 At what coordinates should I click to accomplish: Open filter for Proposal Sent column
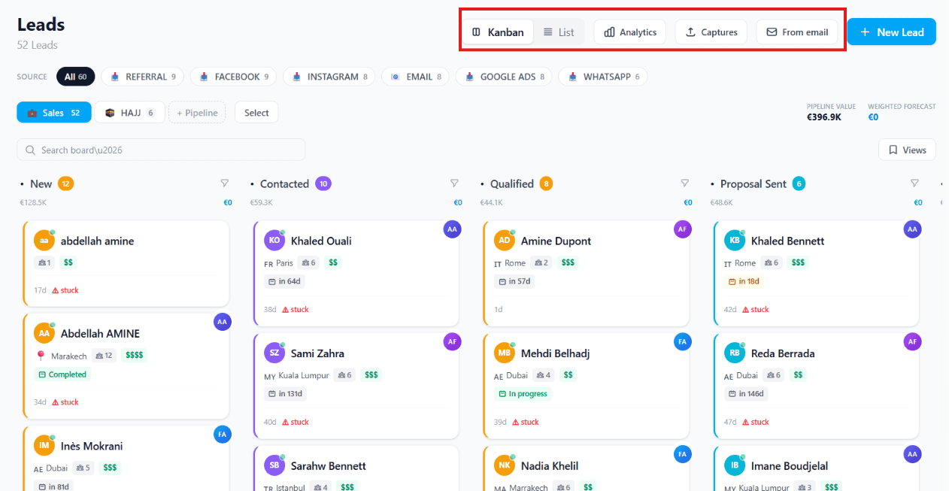coord(914,183)
